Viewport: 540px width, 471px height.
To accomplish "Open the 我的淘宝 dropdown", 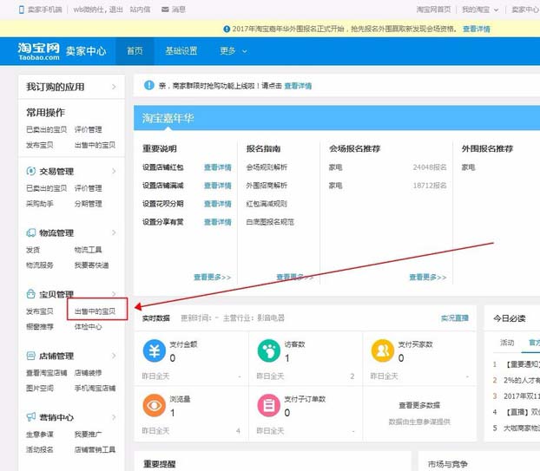I will [480, 10].
